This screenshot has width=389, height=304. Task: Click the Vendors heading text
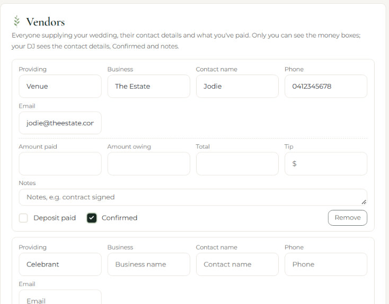46,22
